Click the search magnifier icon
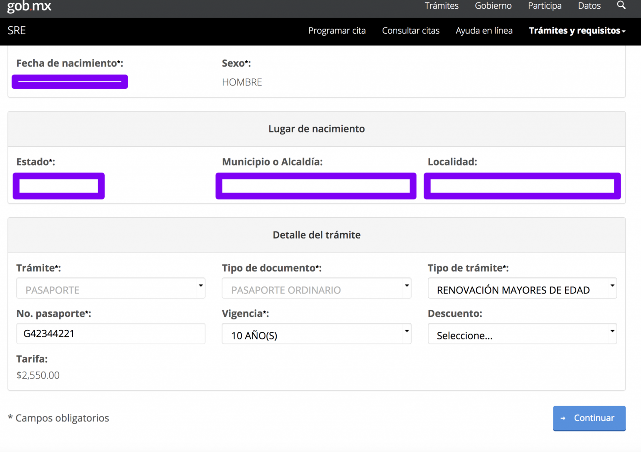Screen dimensions: 641x452 [621, 5]
